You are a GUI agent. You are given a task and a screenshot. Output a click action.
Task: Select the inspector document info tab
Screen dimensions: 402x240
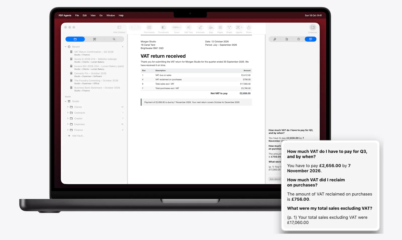pos(287,39)
